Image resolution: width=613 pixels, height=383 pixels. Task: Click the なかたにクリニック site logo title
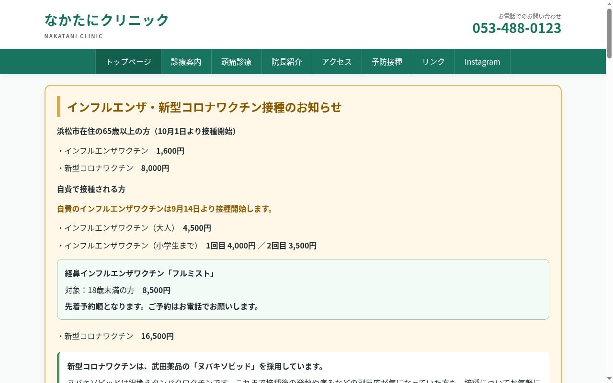[x=107, y=20]
